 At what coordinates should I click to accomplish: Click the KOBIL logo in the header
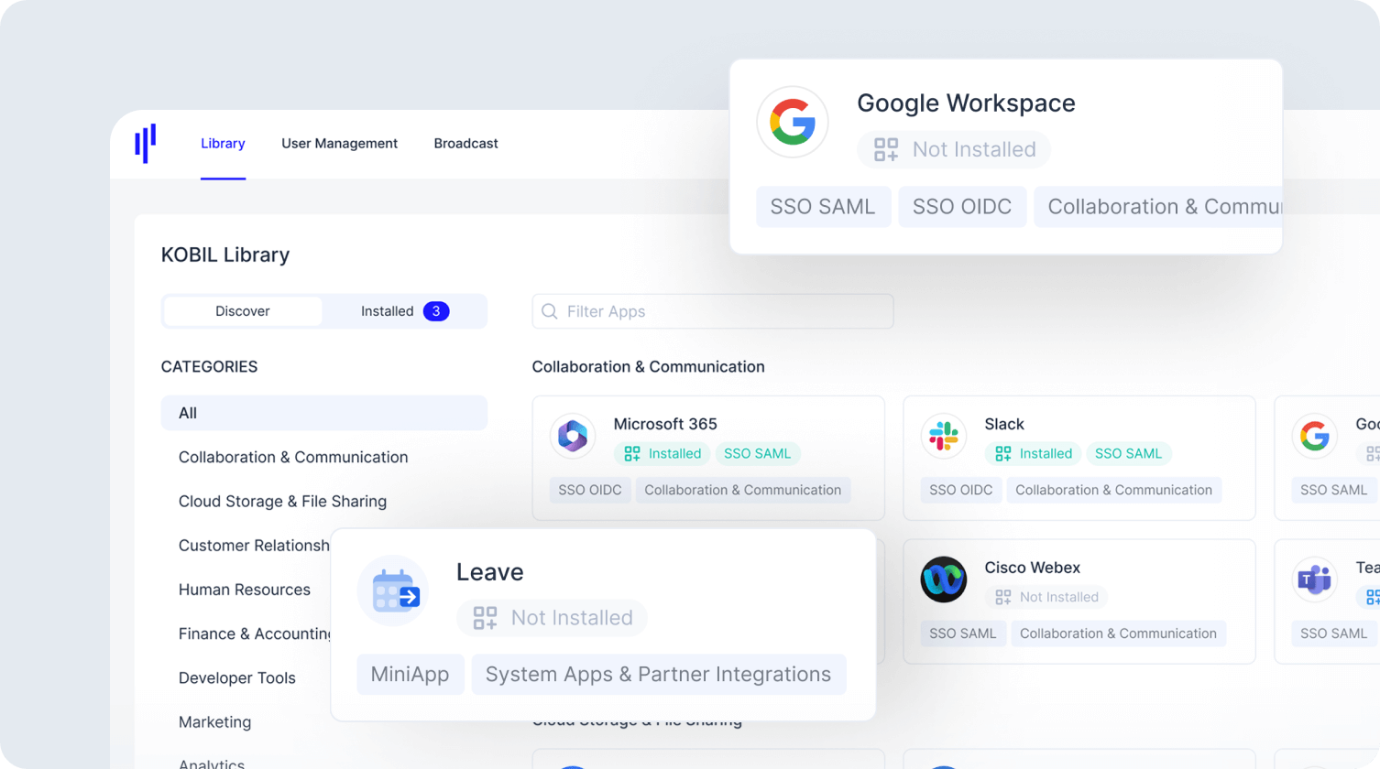pos(145,143)
